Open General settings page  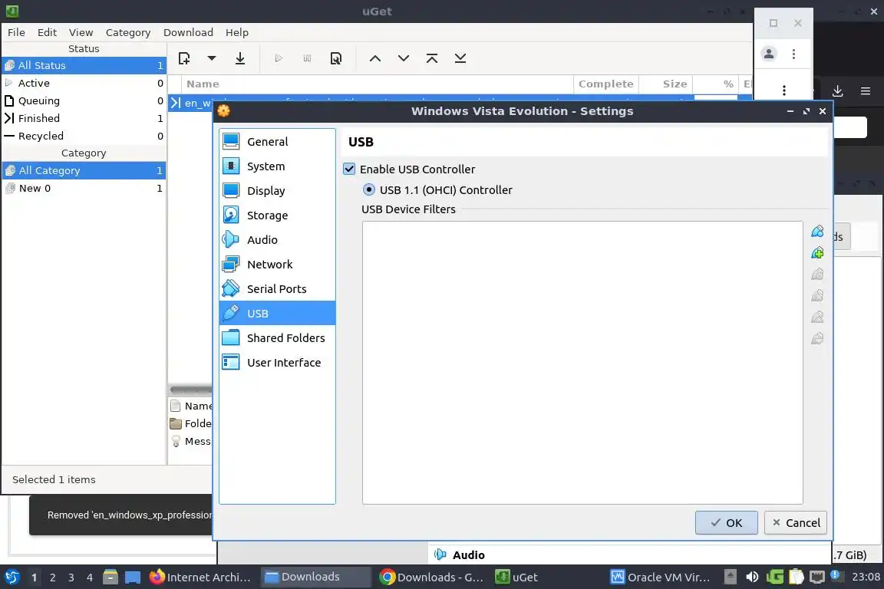277,141
